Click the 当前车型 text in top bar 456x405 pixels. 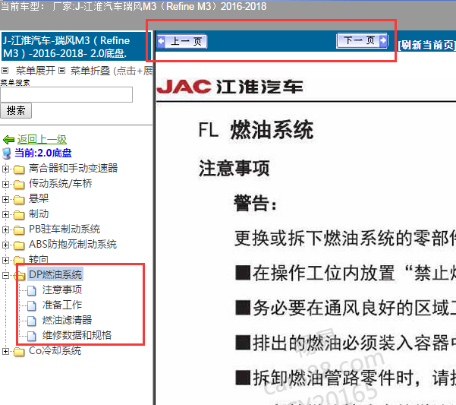[23, 6]
